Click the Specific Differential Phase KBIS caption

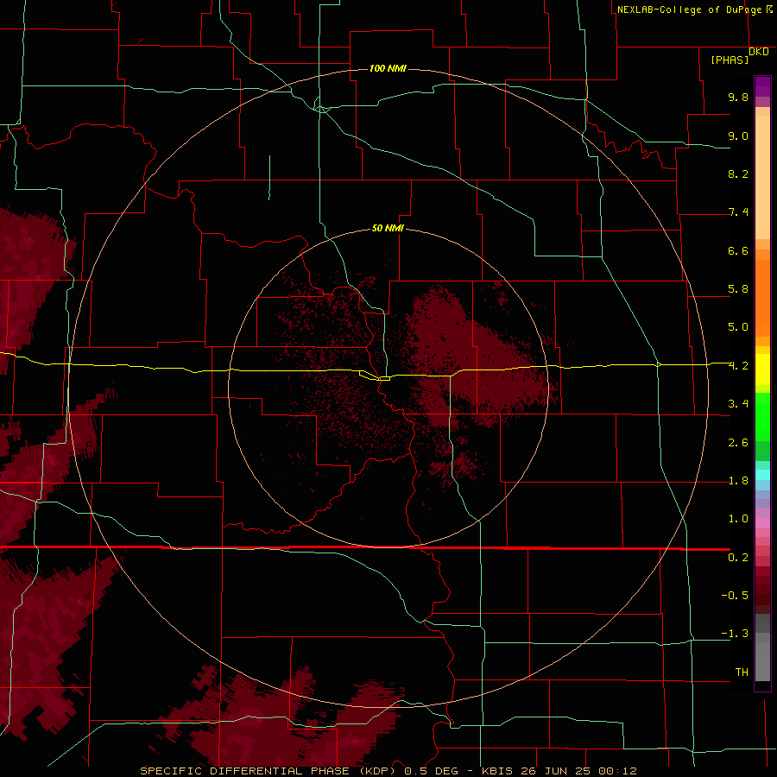388,771
